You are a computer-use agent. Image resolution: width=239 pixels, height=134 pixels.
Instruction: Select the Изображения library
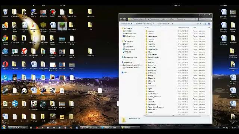tap(129, 49)
